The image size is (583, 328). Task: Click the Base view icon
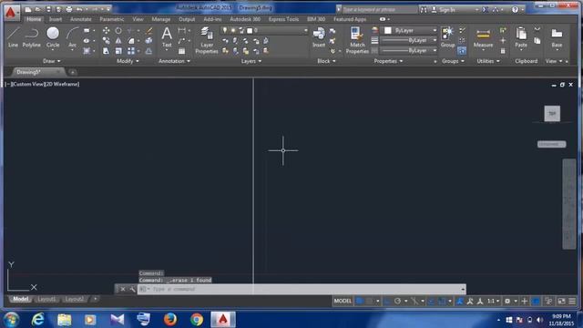(x=557, y=37)
